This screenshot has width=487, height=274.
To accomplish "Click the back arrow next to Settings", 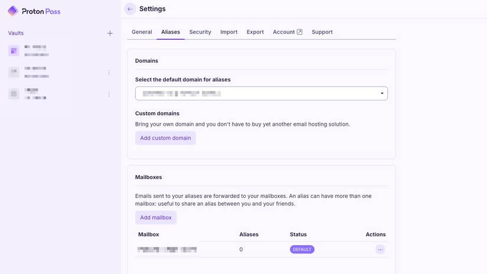I will (x=130, y=9).
